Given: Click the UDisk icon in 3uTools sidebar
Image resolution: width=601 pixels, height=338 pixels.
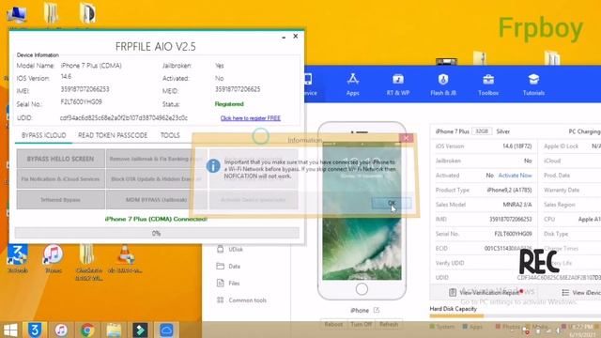Looking at the screenshot, I should [220, 249].
